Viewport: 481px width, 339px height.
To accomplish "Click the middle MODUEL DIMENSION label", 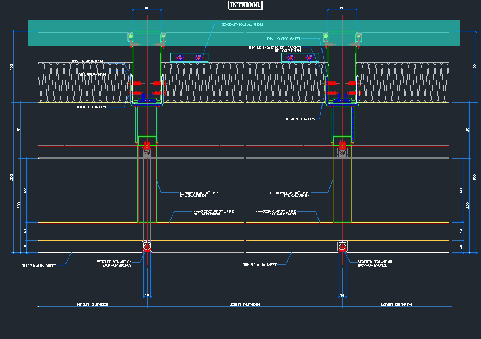I will pyautogui.click(x=245, y=305).
